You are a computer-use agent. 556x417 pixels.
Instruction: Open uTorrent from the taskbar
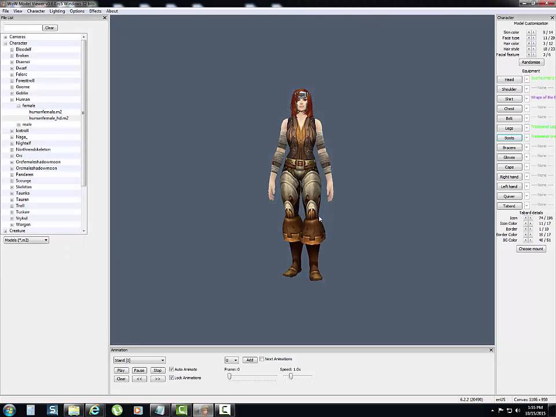(117, 410)
